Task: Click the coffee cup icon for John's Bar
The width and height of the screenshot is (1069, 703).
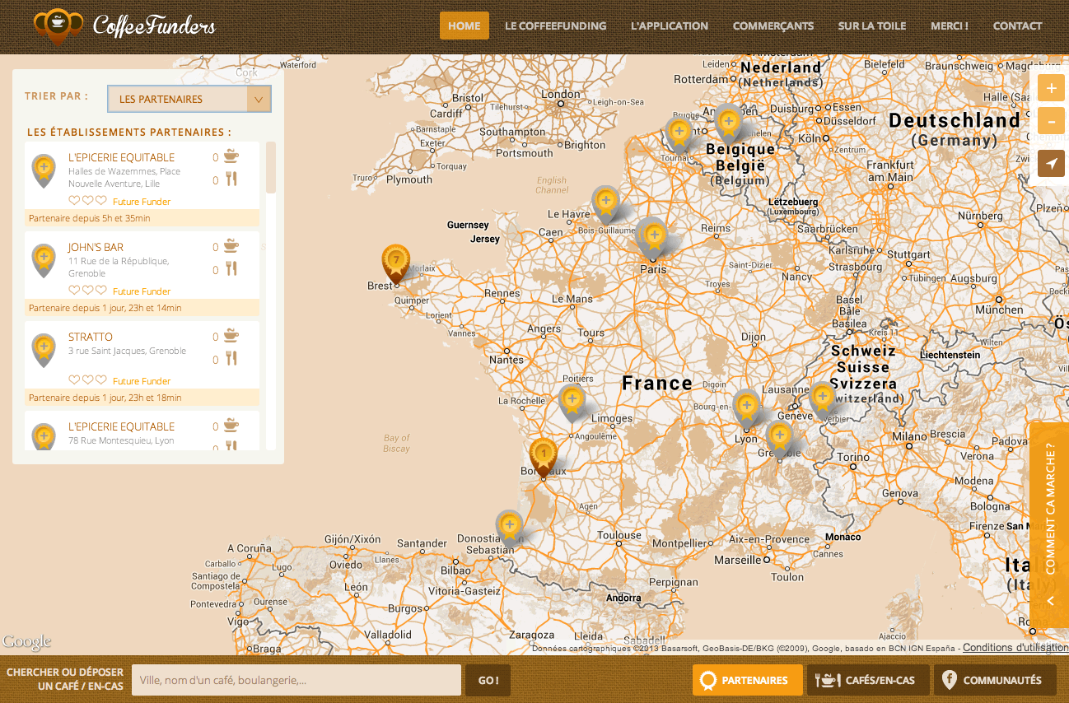Action: (x=231, y=245)
